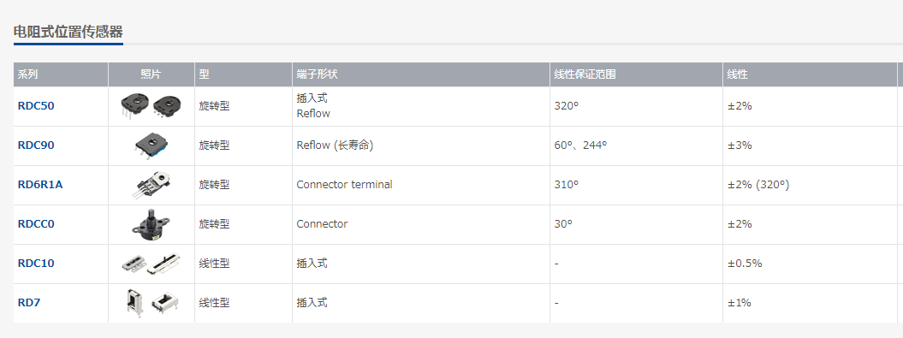Select the 线性保证范围 column header
903x338 pixels.
coord(636,74)
